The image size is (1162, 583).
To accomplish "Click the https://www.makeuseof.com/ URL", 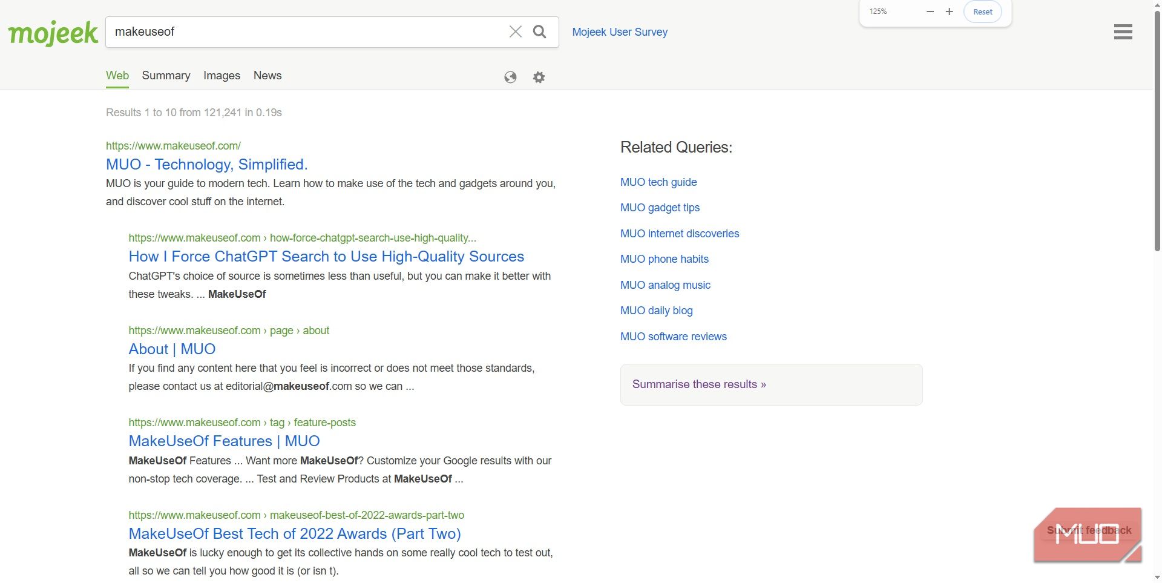I will (x=173, y=146).
